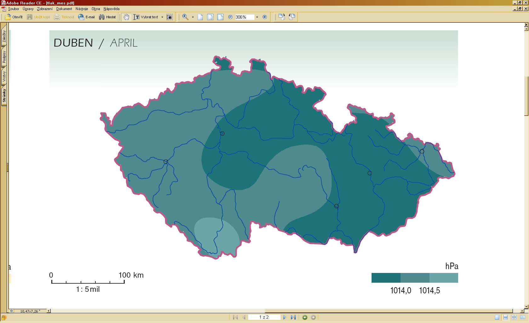Click the zoom percentage field showing 306%
The height and width of the screenshot is (323, 529).
tap(244, 17)
